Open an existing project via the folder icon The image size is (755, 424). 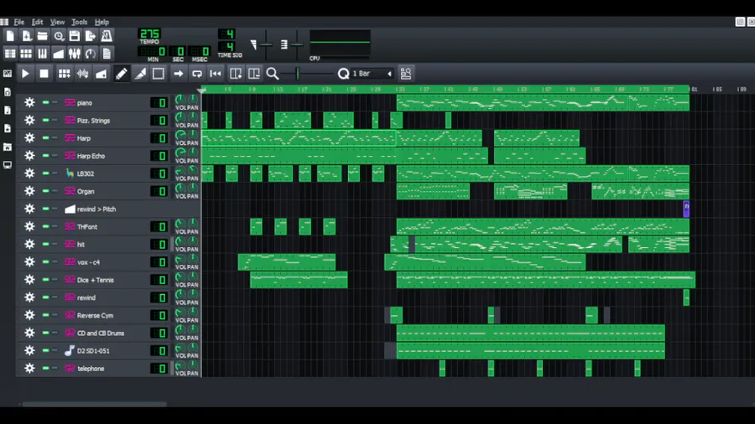(x=43, y=36)
